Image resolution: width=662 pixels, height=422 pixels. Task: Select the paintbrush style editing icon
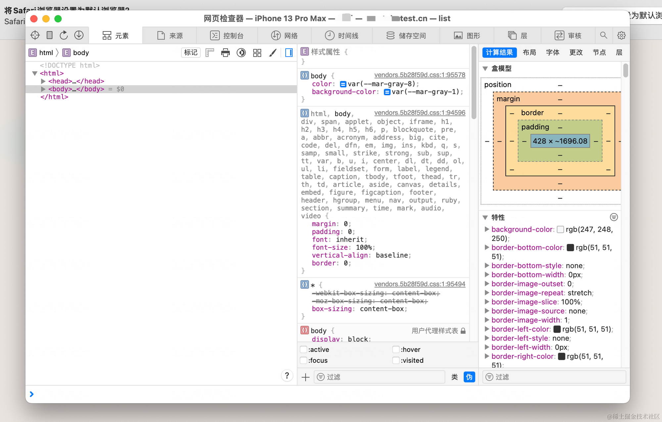(273, 53)
